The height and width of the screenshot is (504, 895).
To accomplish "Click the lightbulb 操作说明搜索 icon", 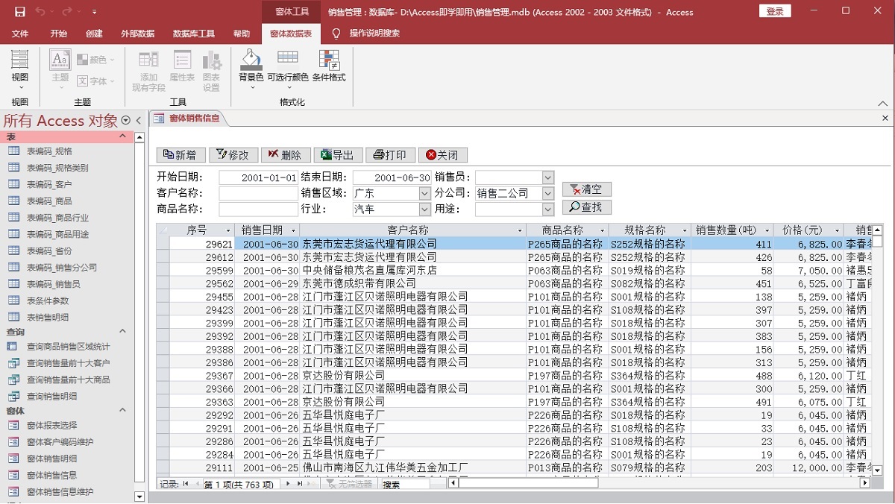I will 336,34.
